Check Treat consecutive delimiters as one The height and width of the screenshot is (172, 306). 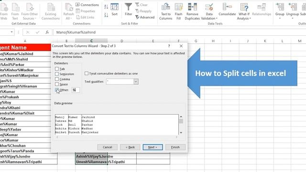click(87, 73)
